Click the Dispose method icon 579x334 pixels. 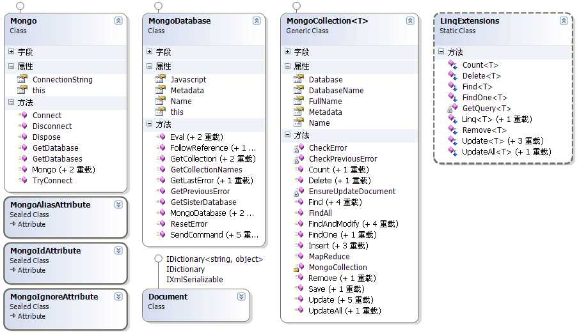(23, 137)
